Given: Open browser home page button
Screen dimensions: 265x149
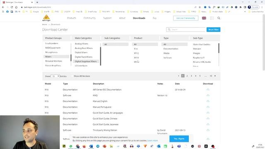Looking at the screenshot, I should 16,7.
